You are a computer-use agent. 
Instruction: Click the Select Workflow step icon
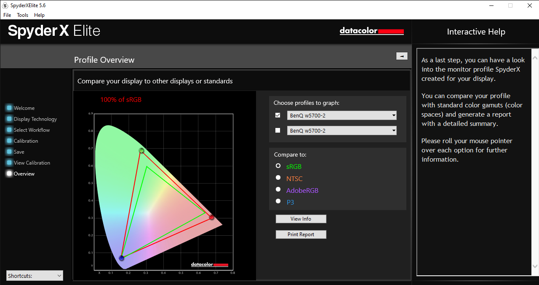[x=9, y=130]
